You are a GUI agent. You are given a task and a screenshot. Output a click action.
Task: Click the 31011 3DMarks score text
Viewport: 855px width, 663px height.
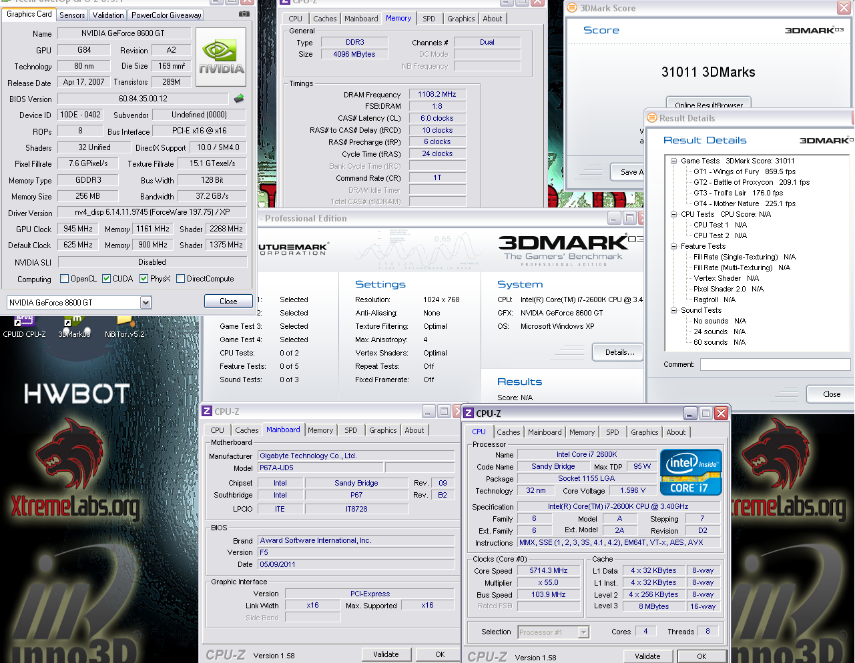[x=708, y=72]
